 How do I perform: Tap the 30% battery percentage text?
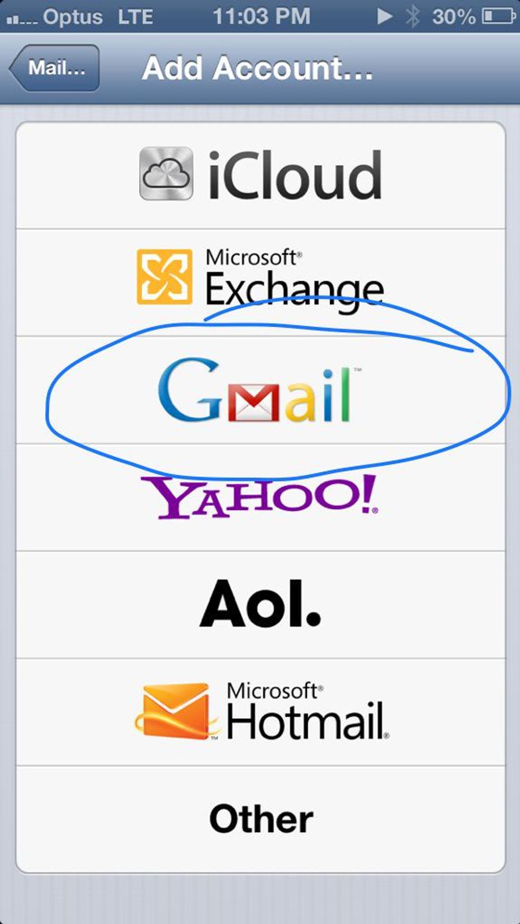(454, 16)
